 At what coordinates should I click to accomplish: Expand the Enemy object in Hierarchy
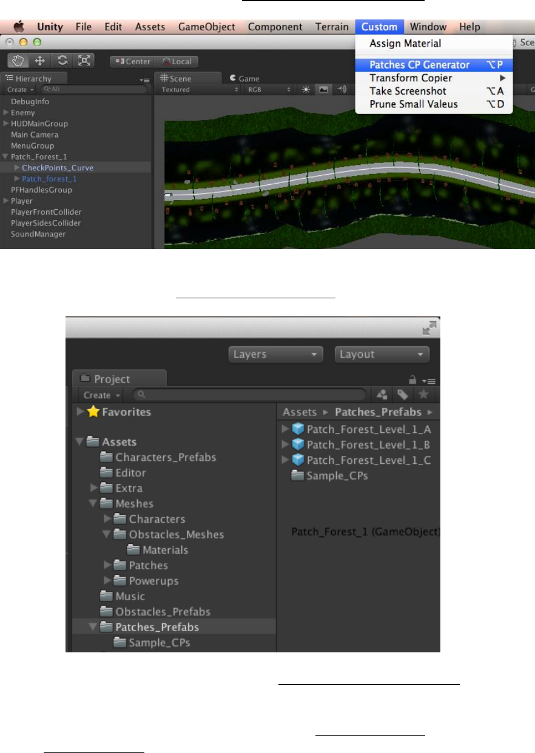pos(6,113)
